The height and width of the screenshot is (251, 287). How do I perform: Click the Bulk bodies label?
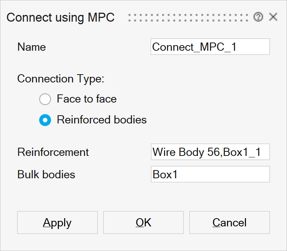(x=46, y=174)
